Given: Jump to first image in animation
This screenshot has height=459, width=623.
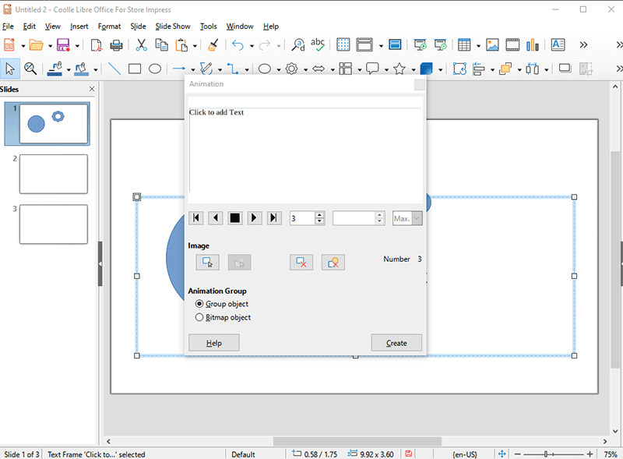Looking at the screenshot, I should (197, 218).
